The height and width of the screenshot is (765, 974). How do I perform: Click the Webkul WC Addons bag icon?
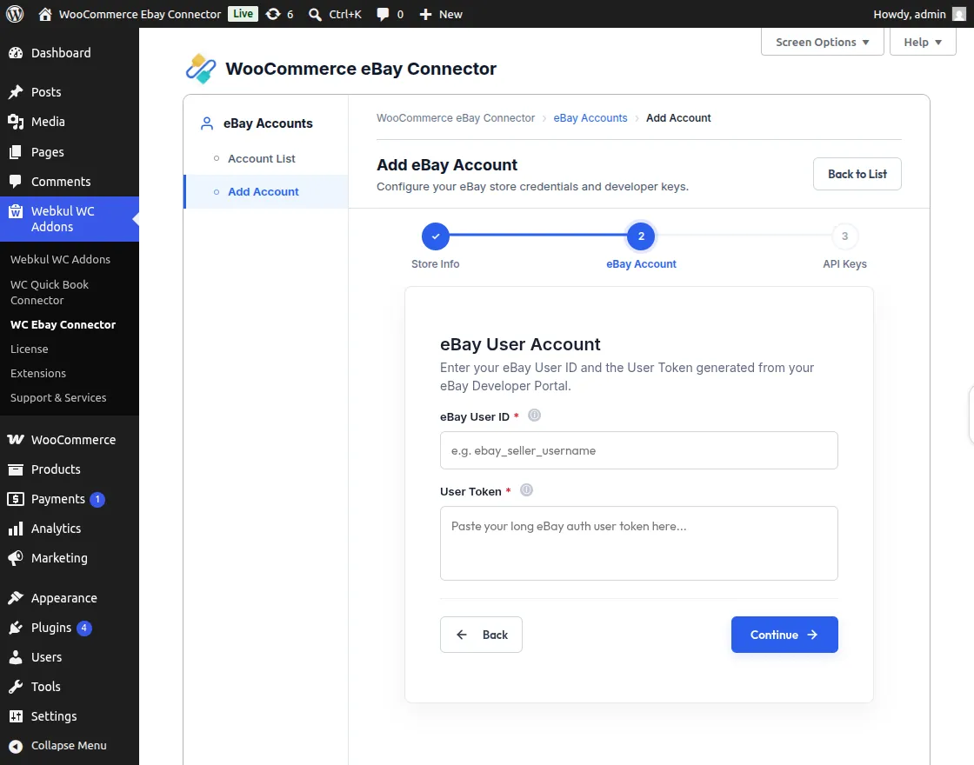point(16,211)
